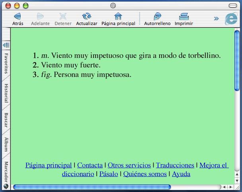Click the Actualizar refresh icon

(x=86, y=16)
